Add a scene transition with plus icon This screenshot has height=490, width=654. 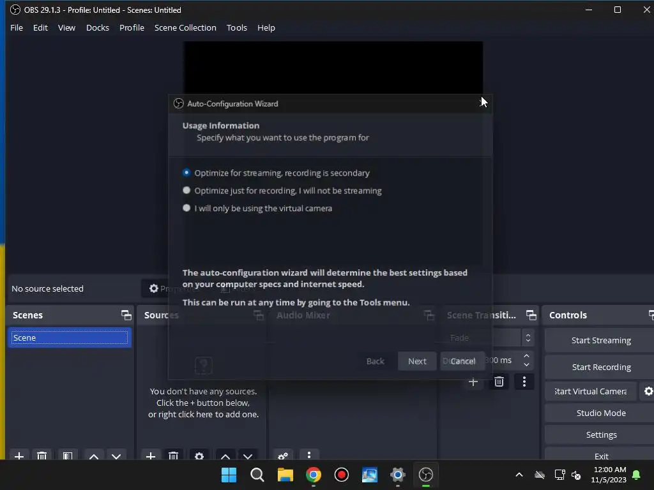473,382
